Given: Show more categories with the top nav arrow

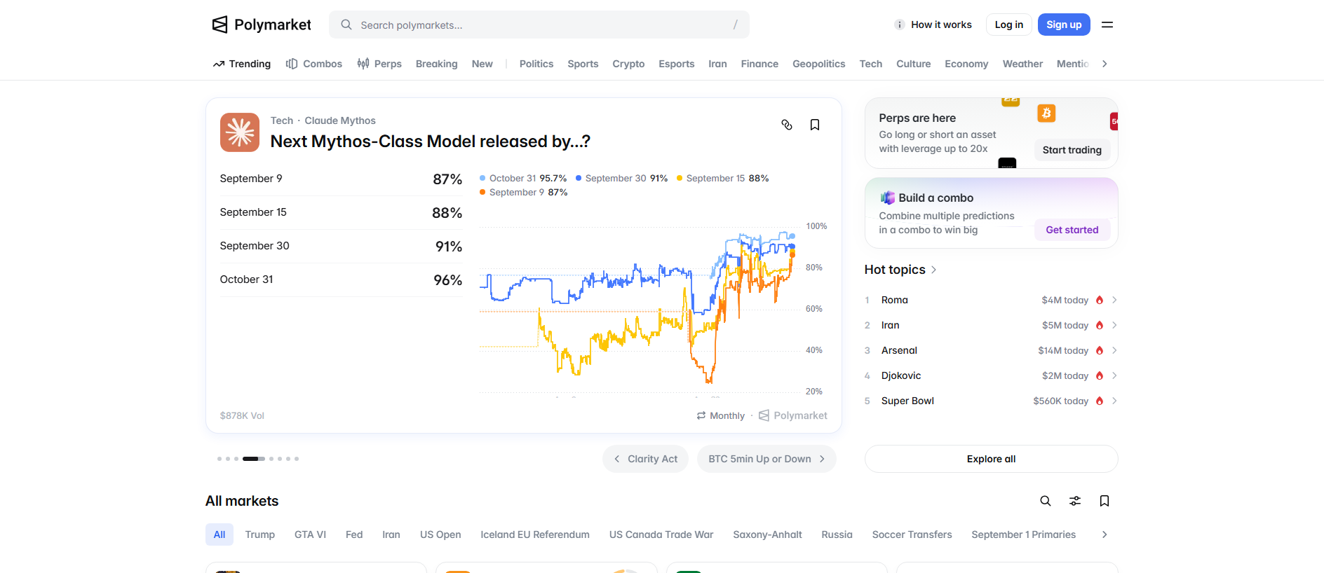Looking at the screenshot, I should pyautogui.click(x=1105, y=64).
